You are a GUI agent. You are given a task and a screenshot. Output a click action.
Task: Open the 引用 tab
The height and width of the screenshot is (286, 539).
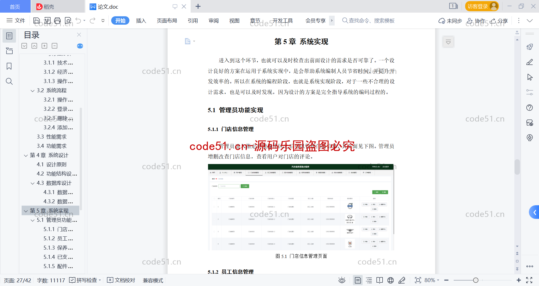193,20
